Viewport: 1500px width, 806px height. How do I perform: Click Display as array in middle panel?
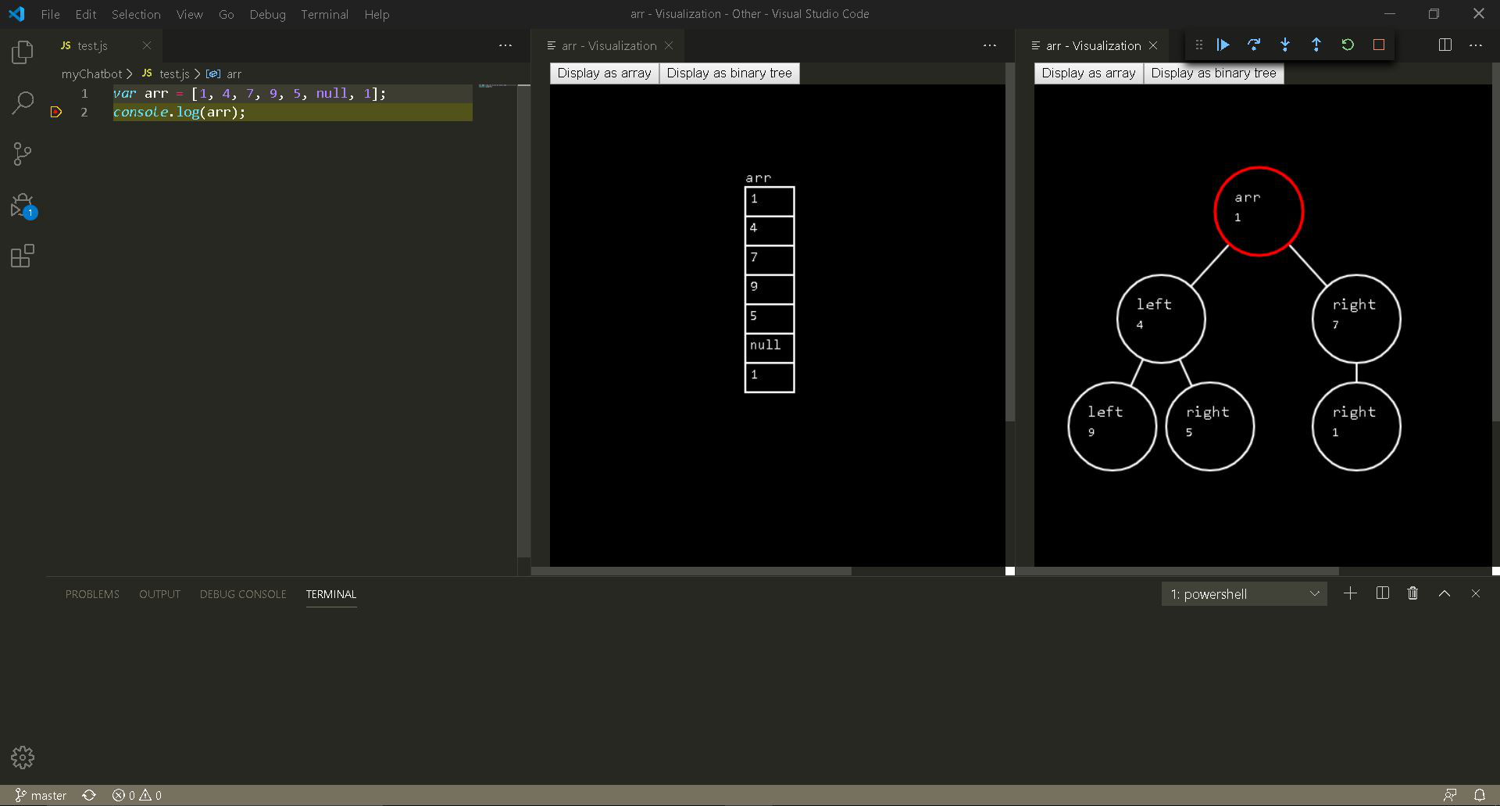(605, 73)
